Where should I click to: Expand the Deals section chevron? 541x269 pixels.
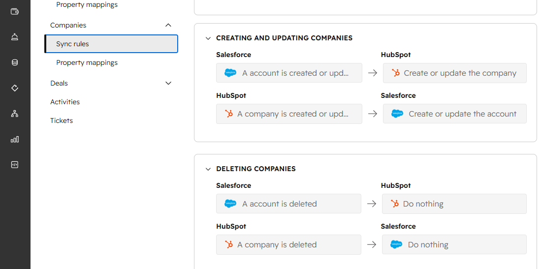pos(168,83)
